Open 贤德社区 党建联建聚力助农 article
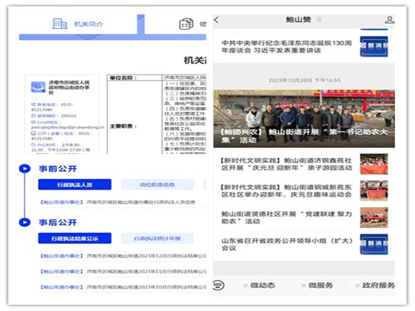This screenshot has height=311, width=415. pyautogui.click(x=286, y=218)
